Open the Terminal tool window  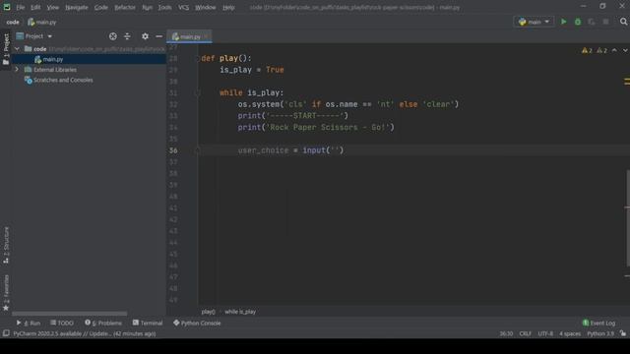coord(148,323)
